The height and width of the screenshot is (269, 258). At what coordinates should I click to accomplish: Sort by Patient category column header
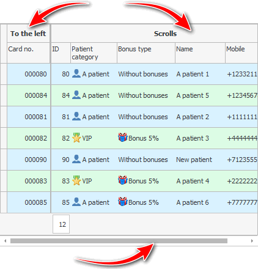click(94, 53)
